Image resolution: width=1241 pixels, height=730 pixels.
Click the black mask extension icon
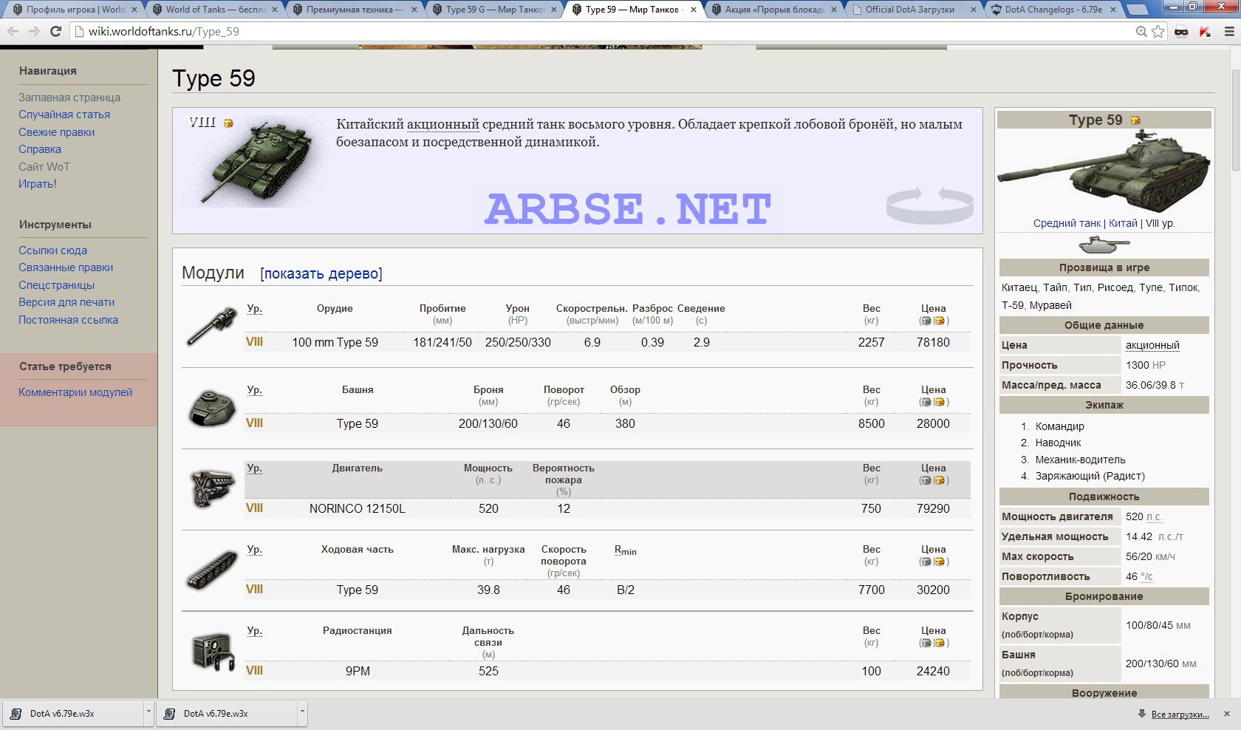pyautogui.click(x=1181, y=31)
